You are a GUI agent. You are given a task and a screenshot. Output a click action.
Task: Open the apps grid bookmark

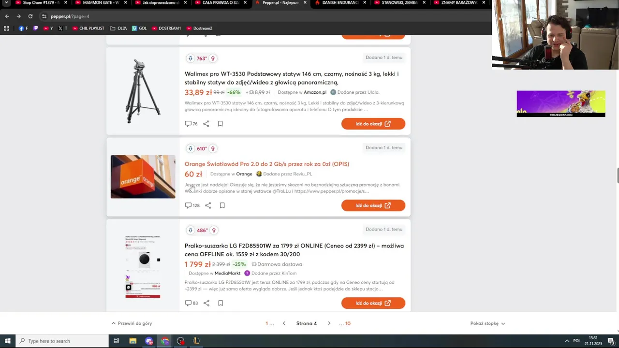(x=6, y=29)
